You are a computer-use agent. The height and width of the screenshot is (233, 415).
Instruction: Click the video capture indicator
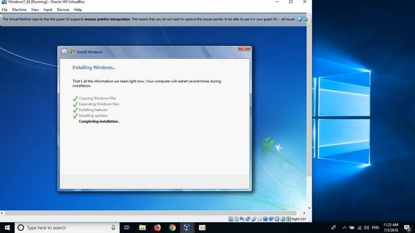click(x=271, y=219)
